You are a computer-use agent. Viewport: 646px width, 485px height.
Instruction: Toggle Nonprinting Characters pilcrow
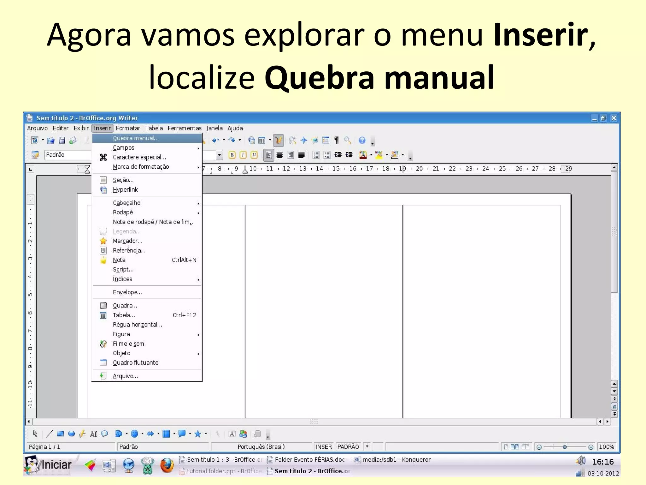[x=337, y=140]
